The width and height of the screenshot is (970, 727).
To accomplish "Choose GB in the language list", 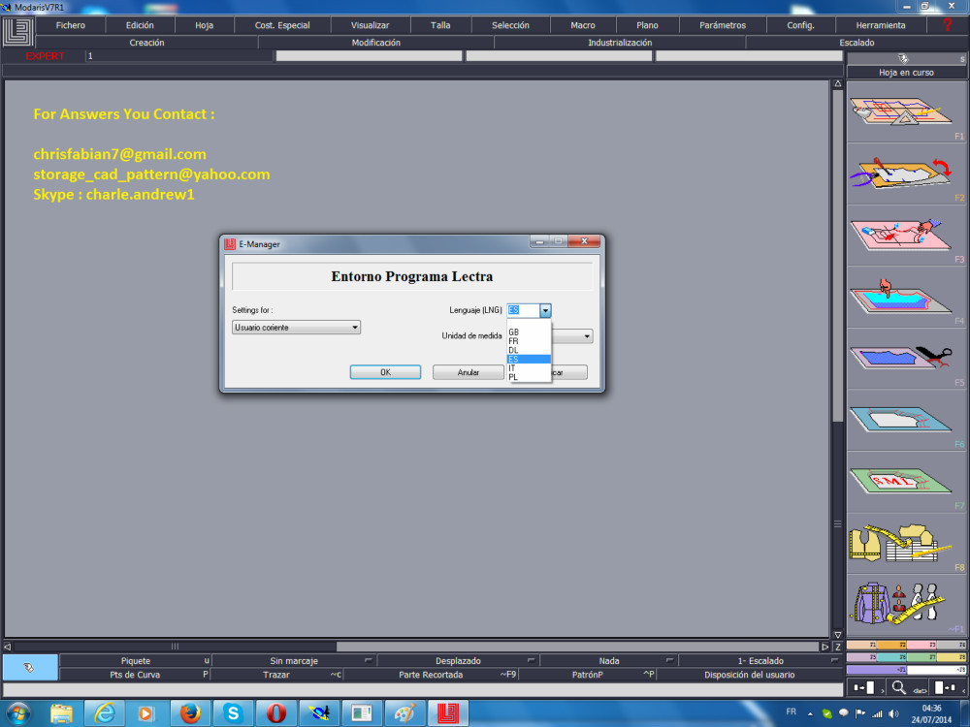I will [x=529, y=332].
